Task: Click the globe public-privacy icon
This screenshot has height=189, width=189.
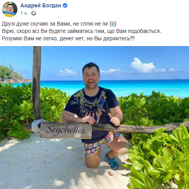Action: tap(34, 13)
